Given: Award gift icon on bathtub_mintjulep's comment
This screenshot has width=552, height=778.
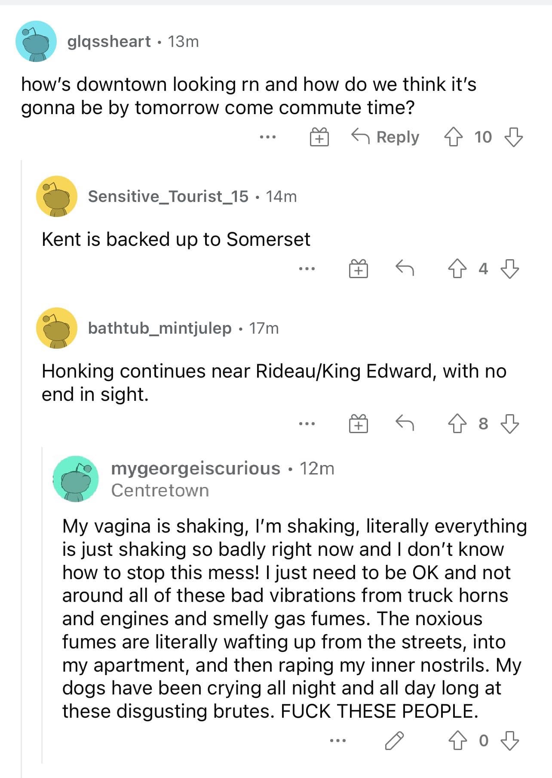Looking at the screenshot, I should (358, 424).
